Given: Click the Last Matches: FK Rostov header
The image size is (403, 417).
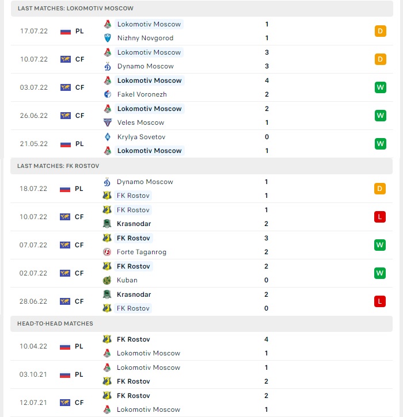Looking at the screenshot, I should coord(201,166).
